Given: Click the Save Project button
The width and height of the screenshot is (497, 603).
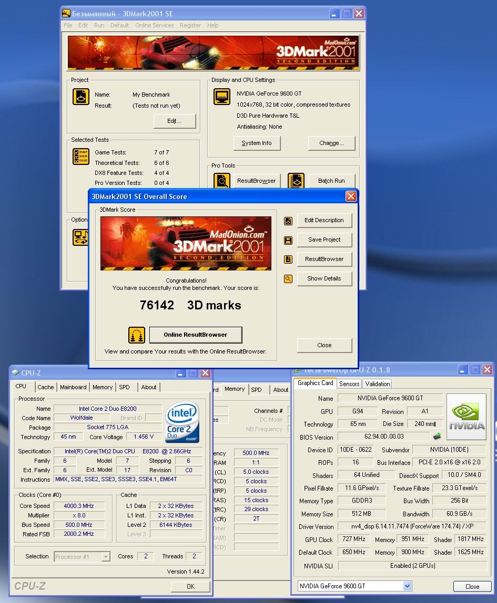Looking at the screenshot, I should (324, 240).
